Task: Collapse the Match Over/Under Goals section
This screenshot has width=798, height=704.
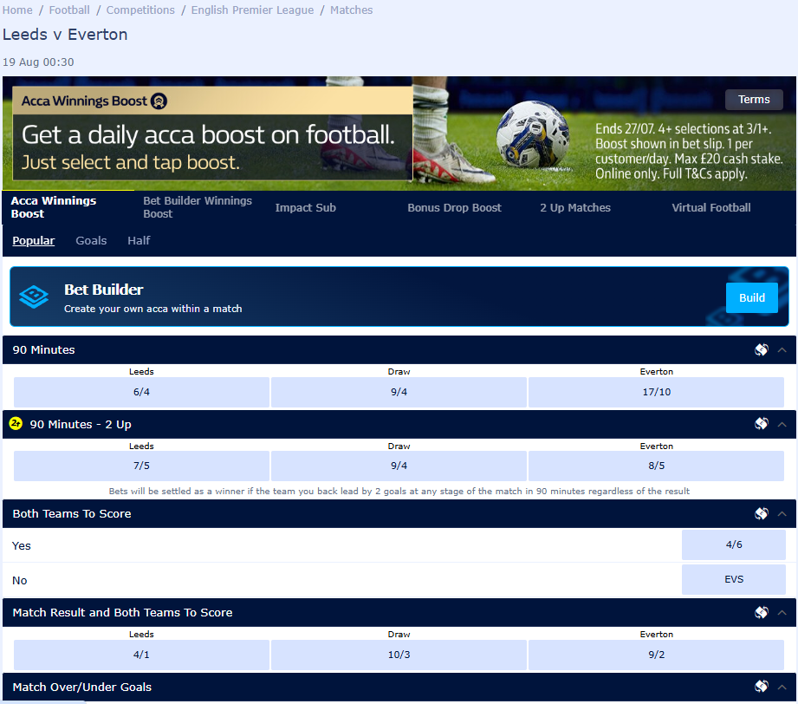Action: point(782,686)
